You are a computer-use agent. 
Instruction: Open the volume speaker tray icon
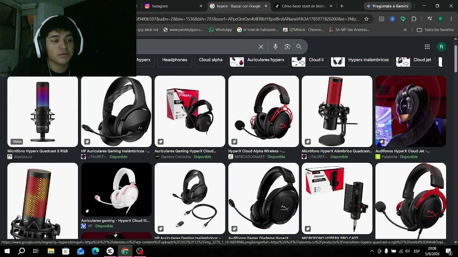(x=408, y=251)
